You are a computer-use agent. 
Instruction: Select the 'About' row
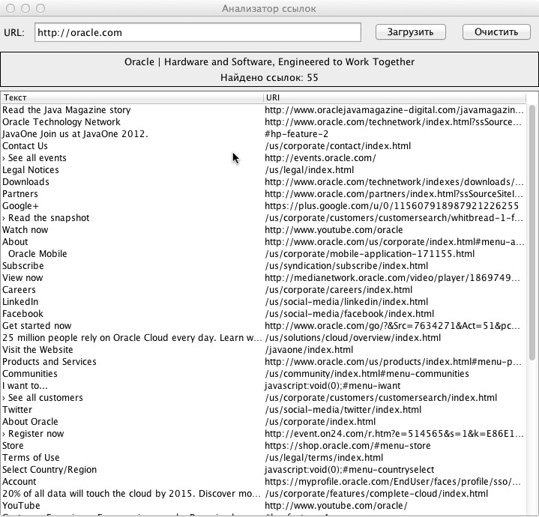[x=264, y=242]
